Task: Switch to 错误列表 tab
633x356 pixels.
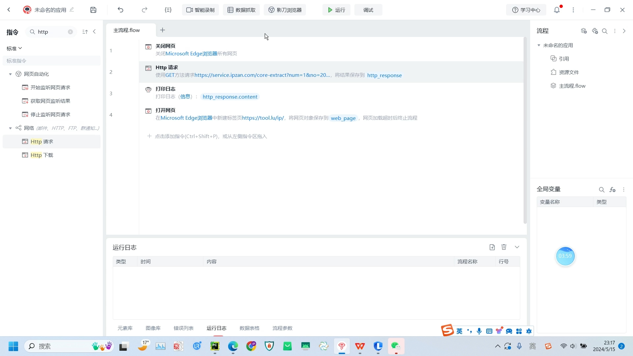Action: click(x=183, y=328)
